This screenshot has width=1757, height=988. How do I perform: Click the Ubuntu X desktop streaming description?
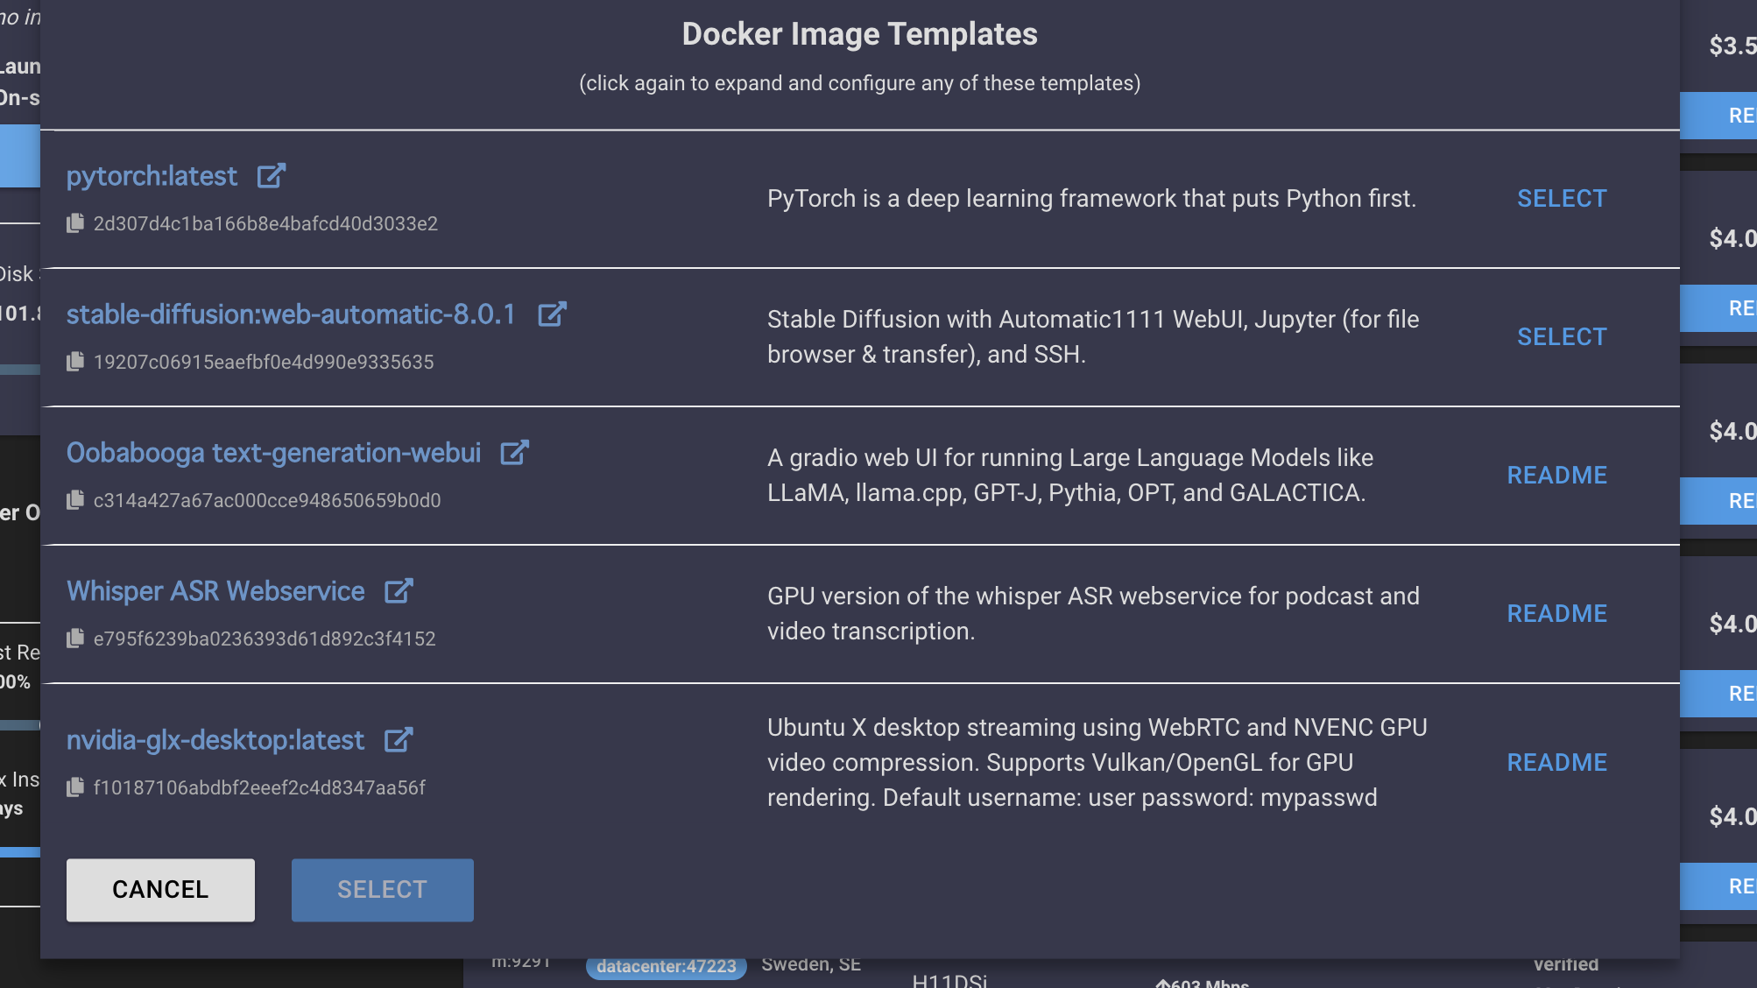tap(1097, 763)
